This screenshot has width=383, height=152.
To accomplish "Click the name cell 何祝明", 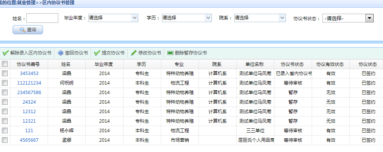I will [66, 83].
